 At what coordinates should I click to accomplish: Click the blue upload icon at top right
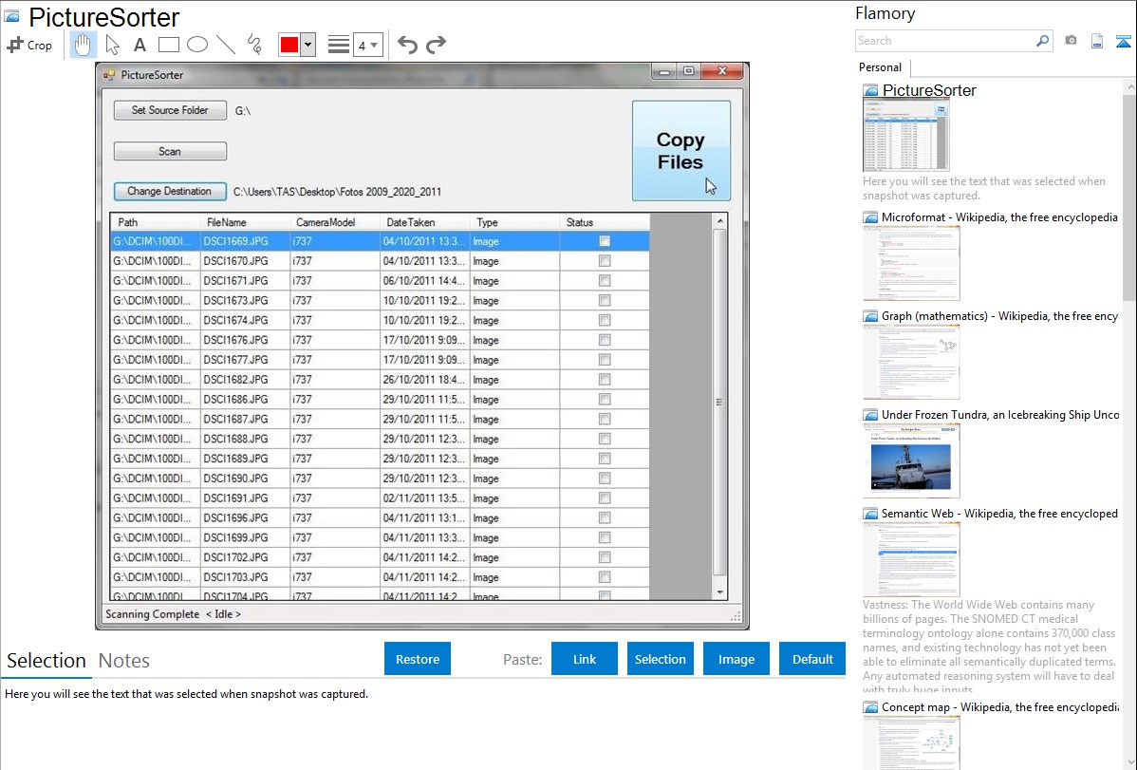pyautogui.click(x=1123, y=41)
